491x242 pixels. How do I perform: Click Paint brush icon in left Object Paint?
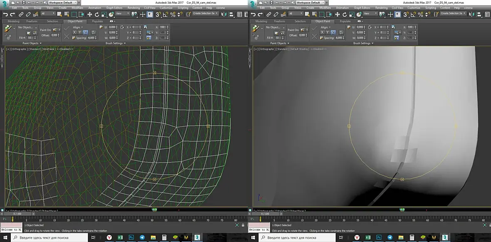click(8, 29)
